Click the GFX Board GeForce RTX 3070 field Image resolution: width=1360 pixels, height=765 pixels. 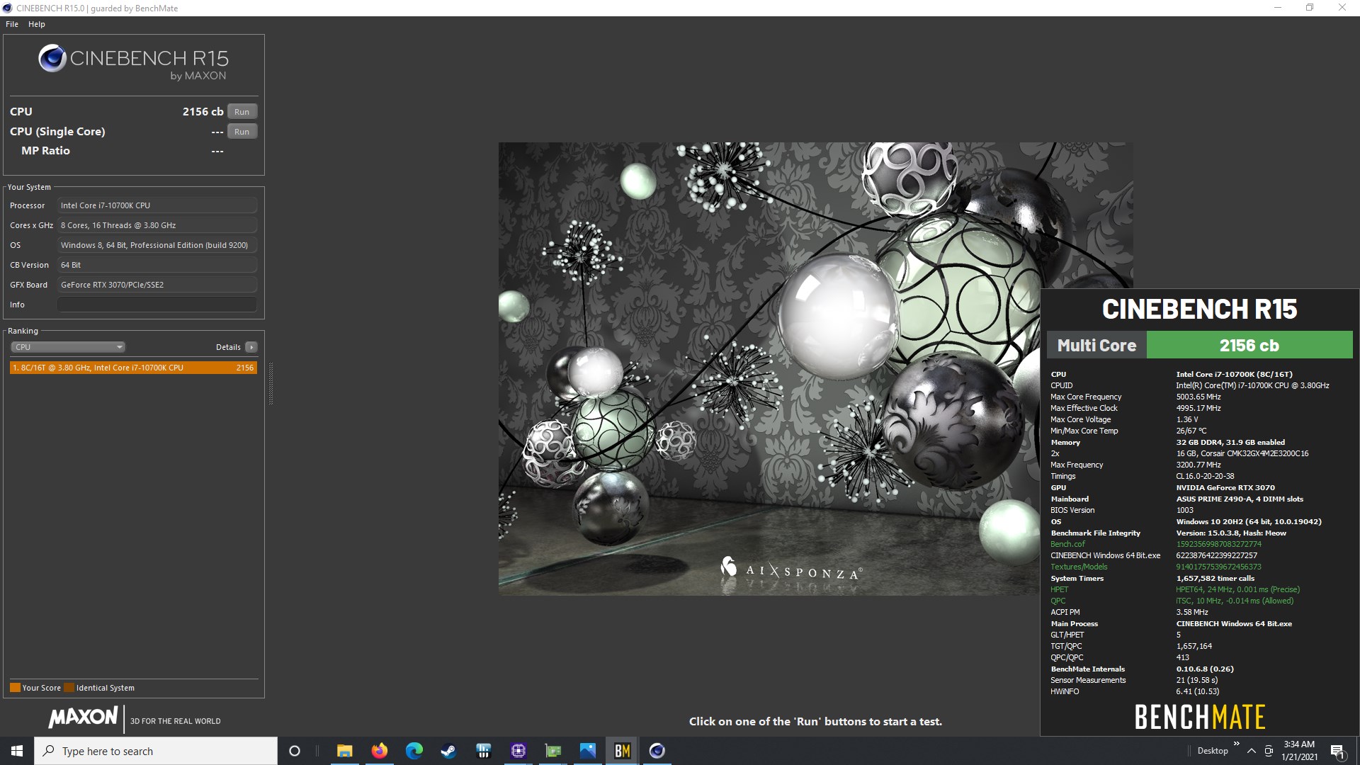157,285
